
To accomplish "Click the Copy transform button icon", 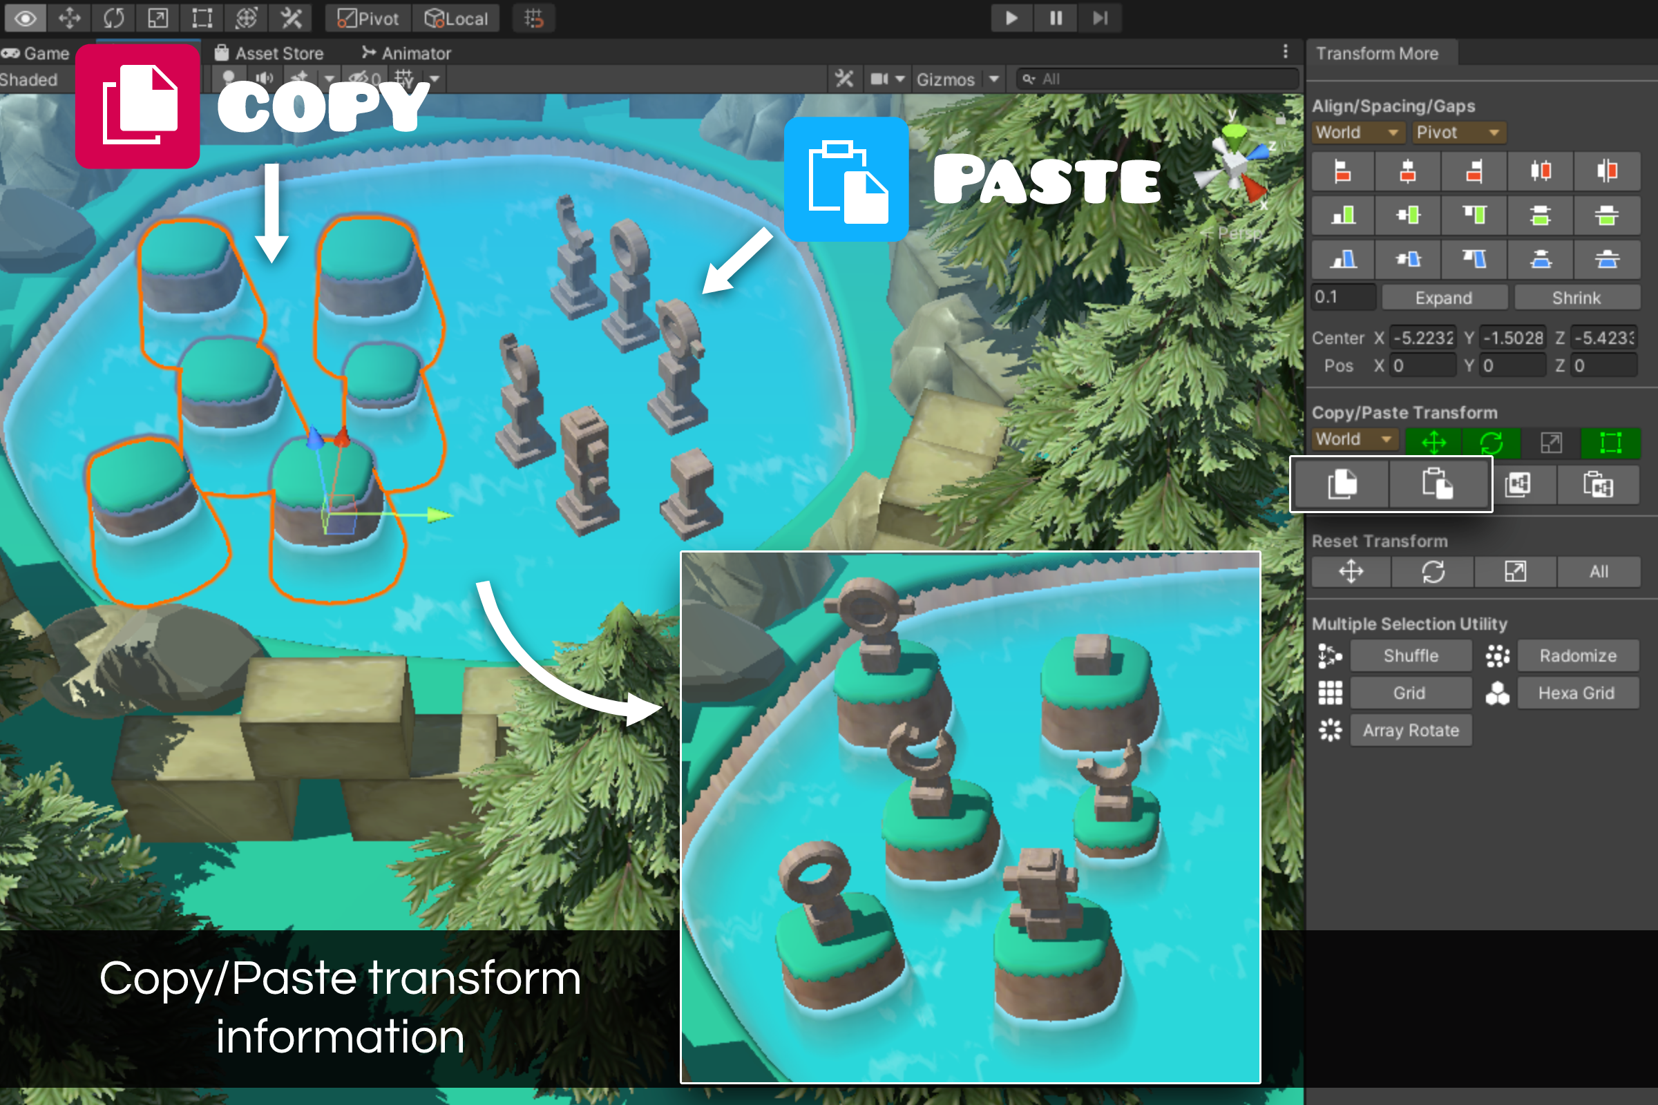I will (1342, 484).
